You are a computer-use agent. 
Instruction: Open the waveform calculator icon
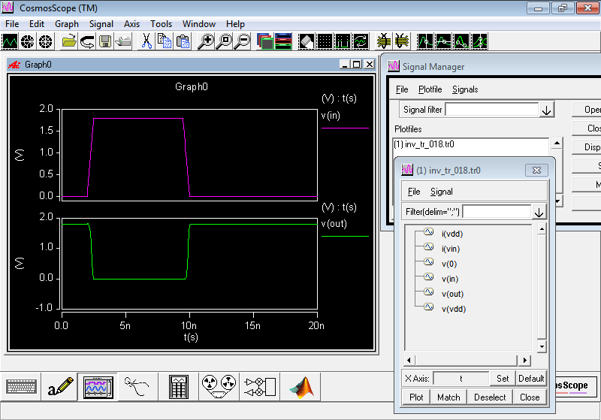(179, 387)
